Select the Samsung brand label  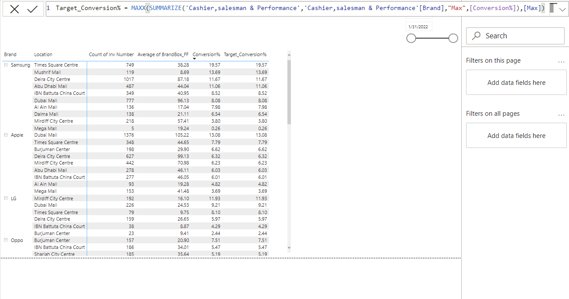[20, 65]
